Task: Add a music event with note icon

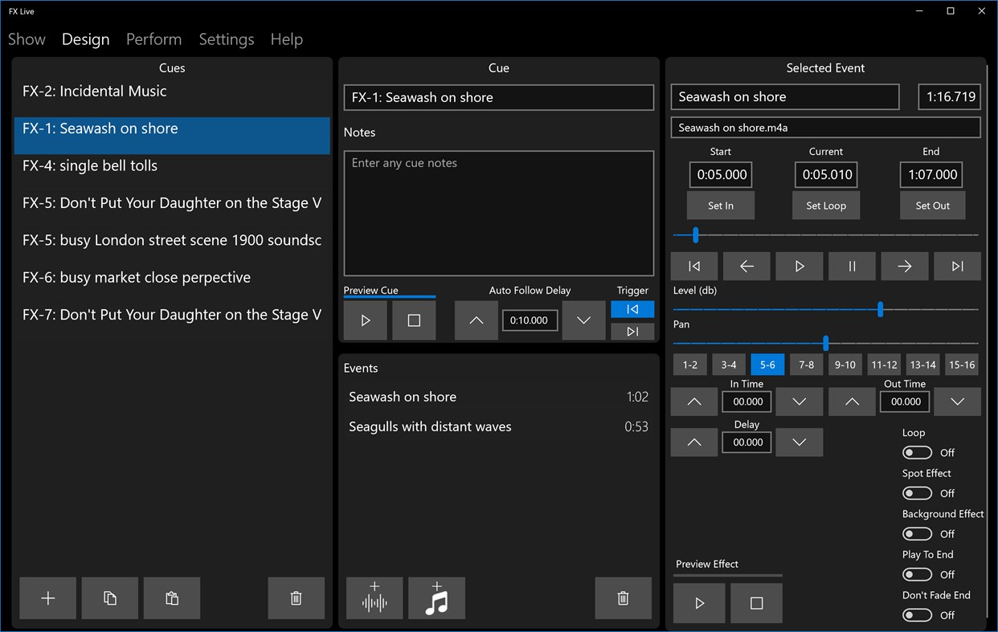Action: pos(436,597)
